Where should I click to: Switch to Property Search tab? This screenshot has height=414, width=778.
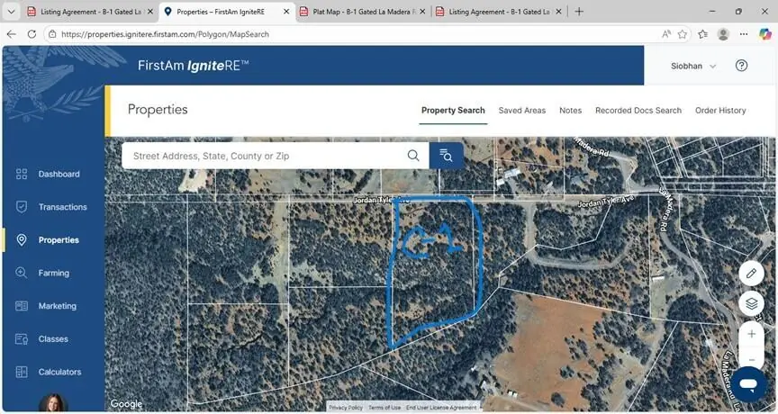(x=453, y=111)
